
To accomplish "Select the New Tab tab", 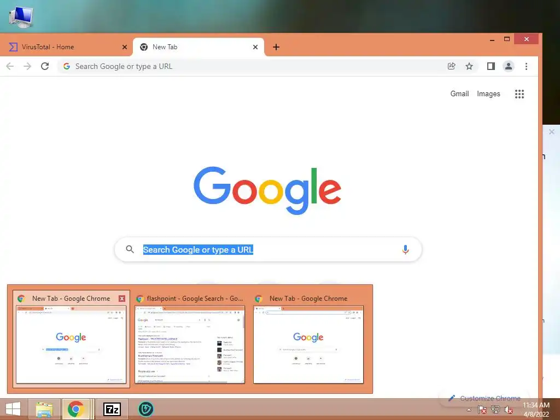I will coord(198,47).
